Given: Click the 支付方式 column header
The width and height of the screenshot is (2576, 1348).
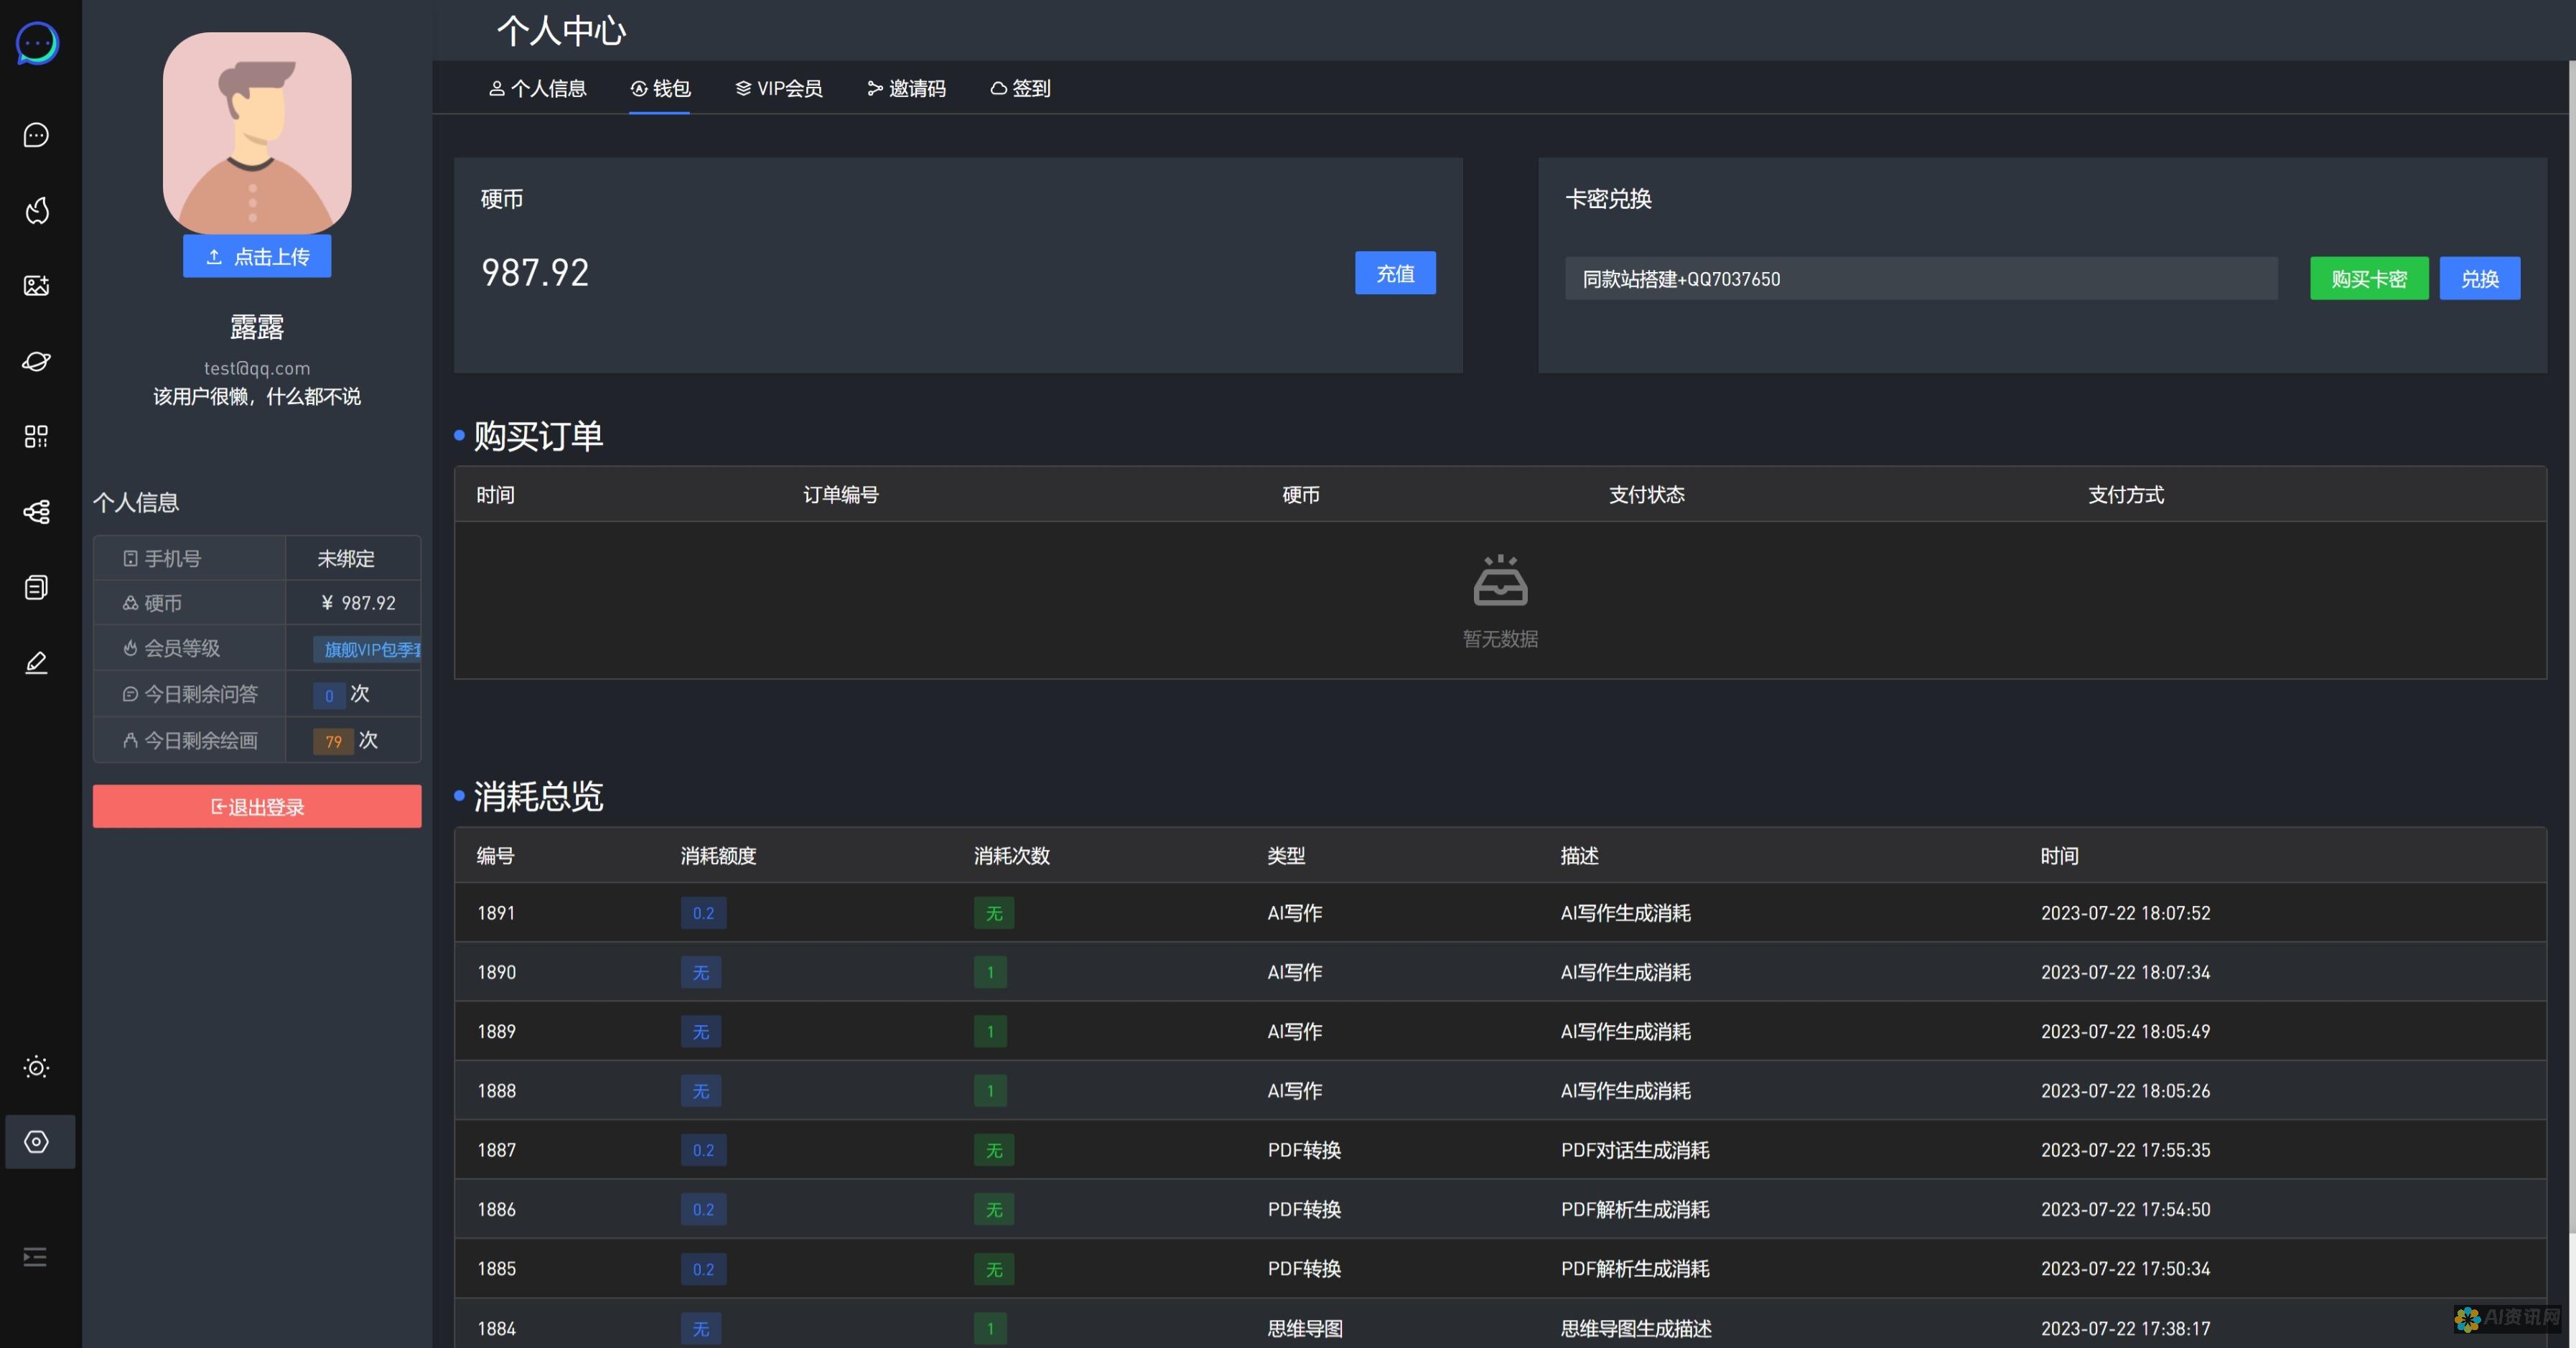Looking at the screenshot, I should [2126, 494].
